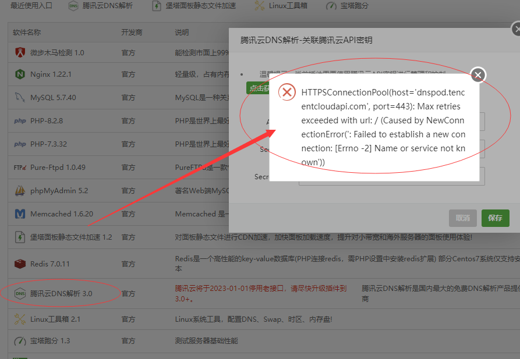Click the 测试服务器基础性能 description text
The image size is (520, 359).
(206, 341)
